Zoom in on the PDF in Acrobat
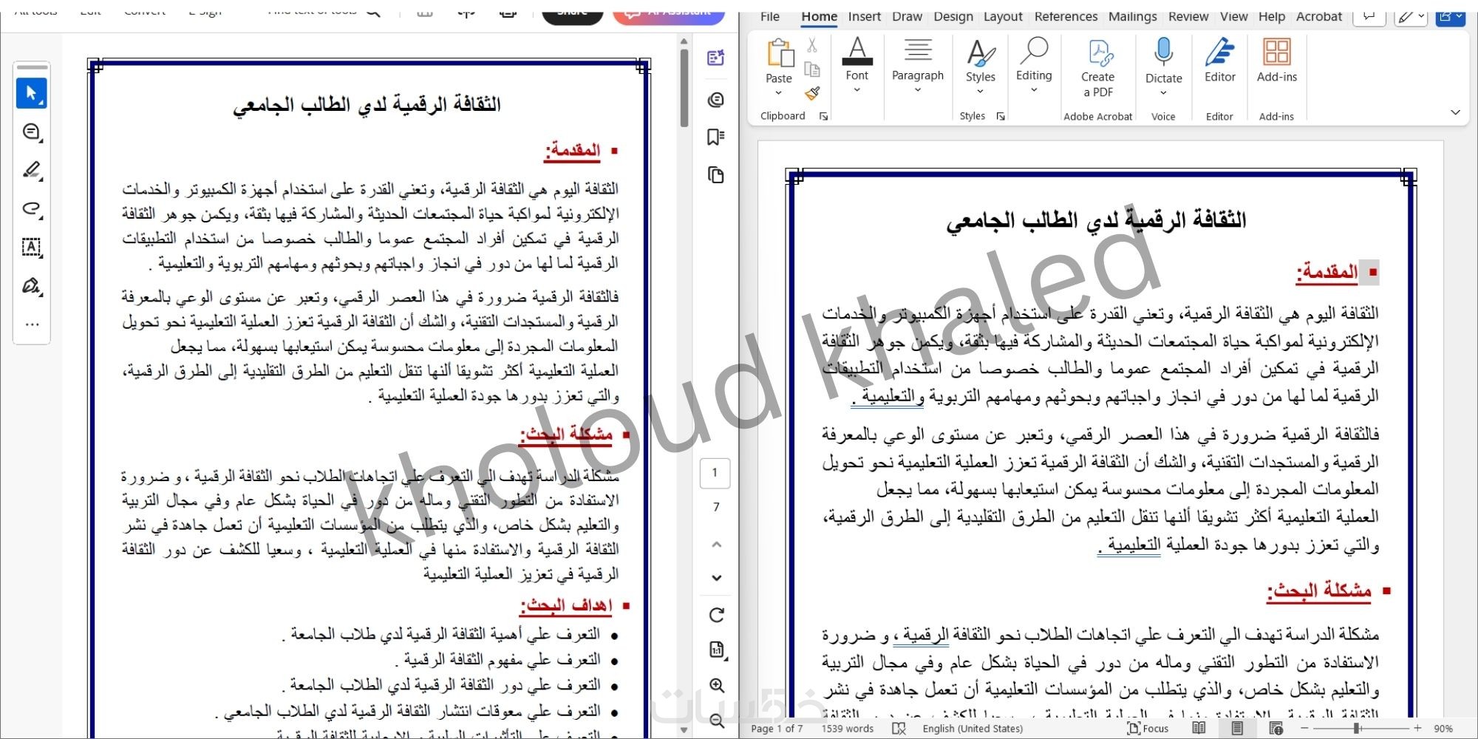The height and width of the screenshot is (739, 1478). tap(716, 685)
